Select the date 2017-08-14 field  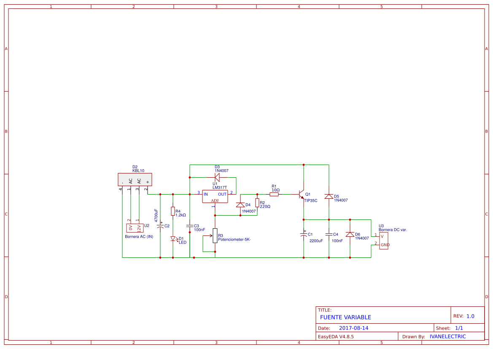[x=353, y=327]
